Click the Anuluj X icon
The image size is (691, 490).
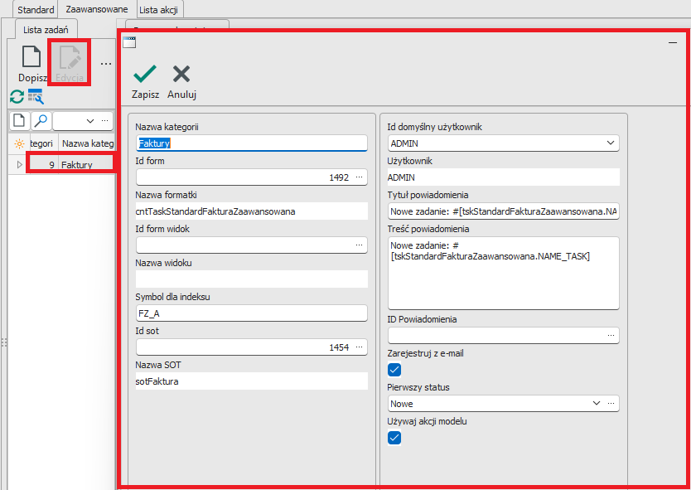click(x=181, y=74)
